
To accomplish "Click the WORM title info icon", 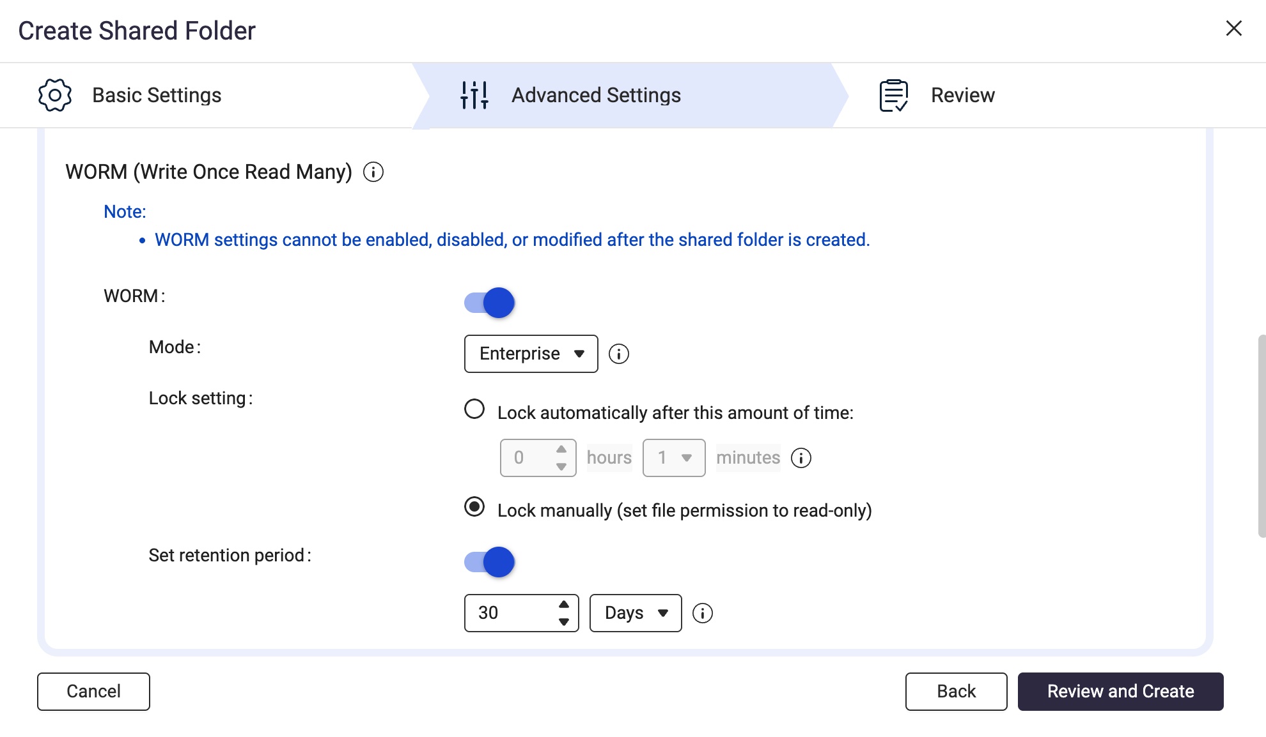I will pos(373,172).
